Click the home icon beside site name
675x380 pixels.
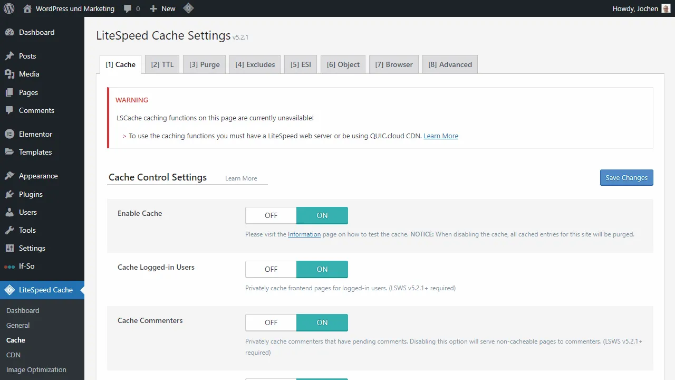coord(27,8)
